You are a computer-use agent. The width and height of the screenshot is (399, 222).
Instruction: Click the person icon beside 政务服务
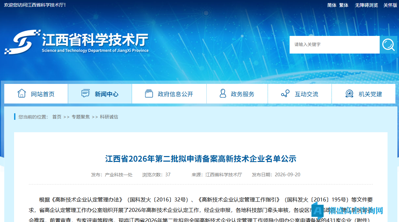click(223, 93)
